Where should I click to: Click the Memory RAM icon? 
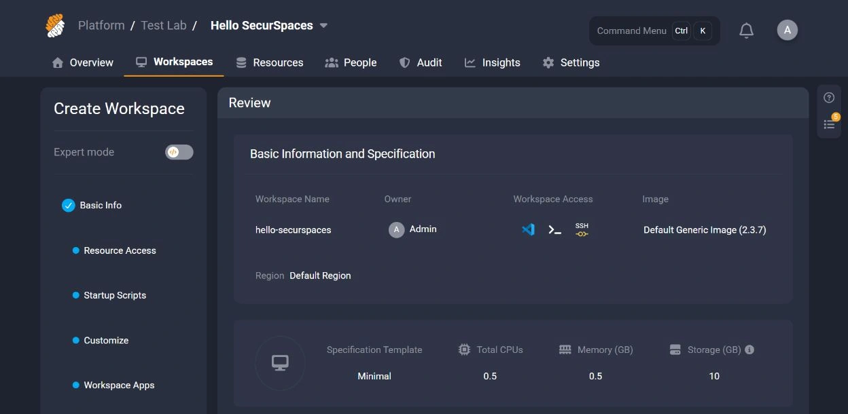click(565, 350)
